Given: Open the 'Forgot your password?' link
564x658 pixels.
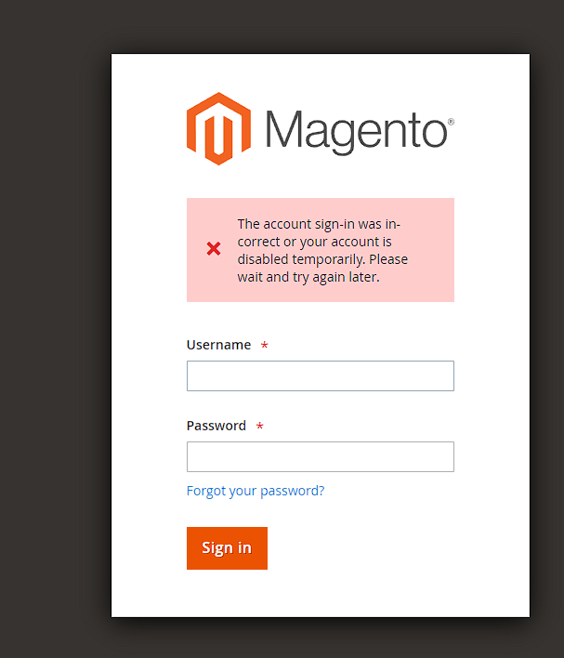Looking at the screenshot, I should tap(256, 491).
